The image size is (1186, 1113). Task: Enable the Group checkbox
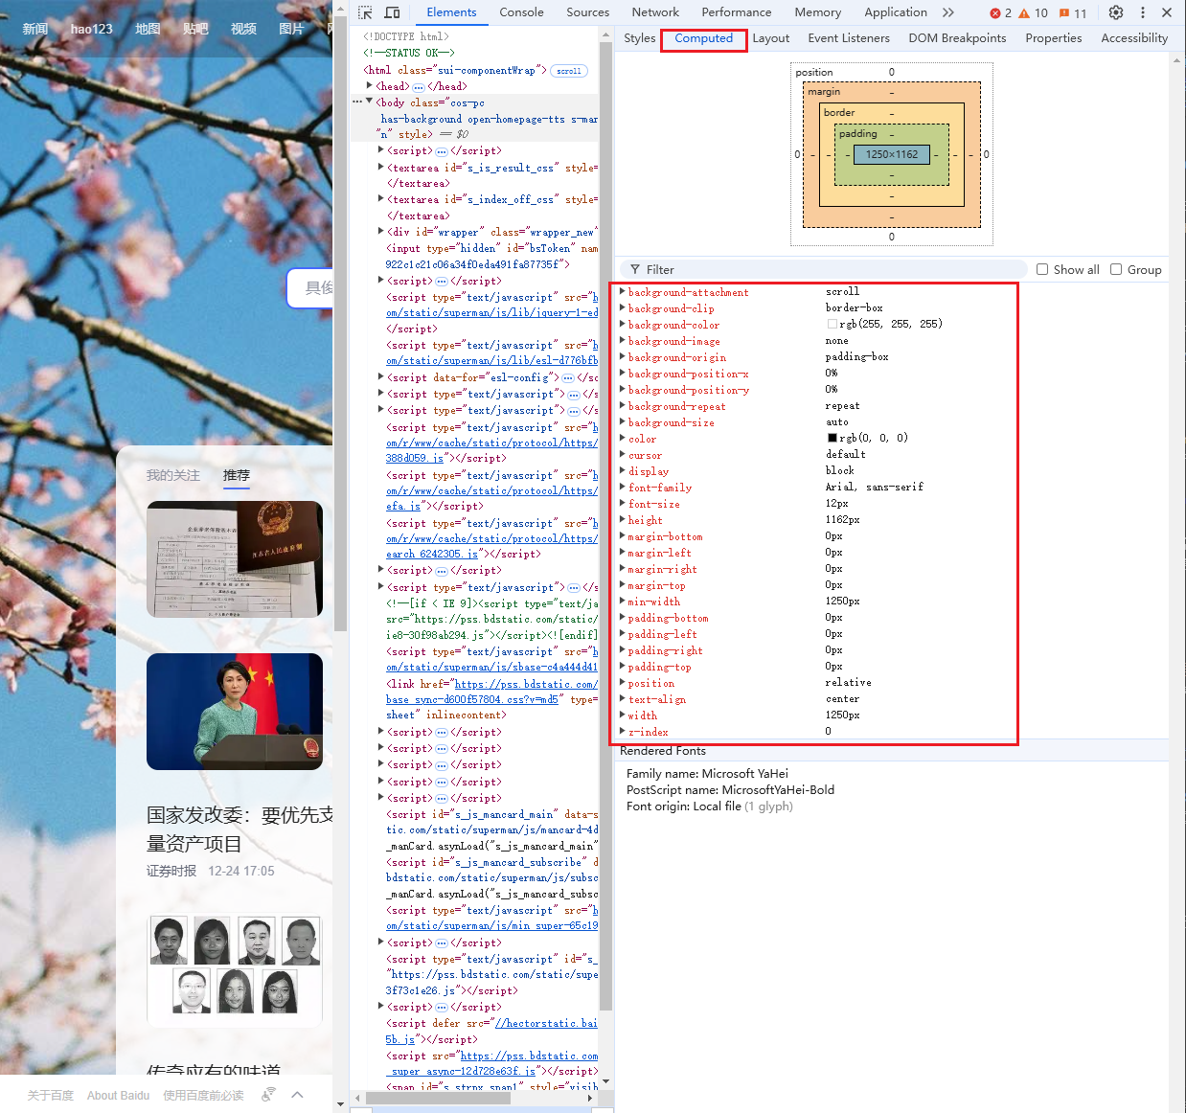point(1116,269)
